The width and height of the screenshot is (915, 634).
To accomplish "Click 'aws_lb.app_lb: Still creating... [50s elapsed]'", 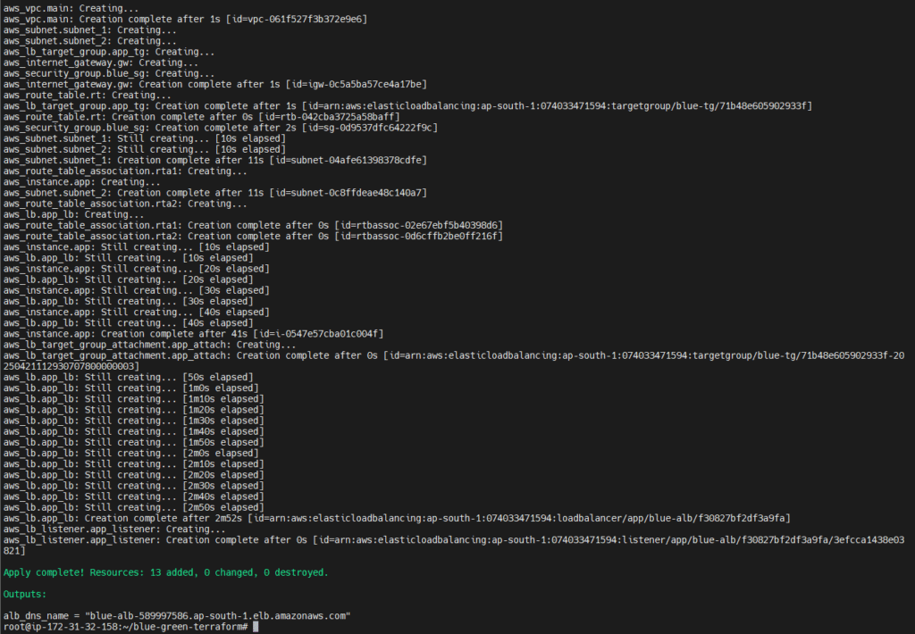I will (128, 378).
